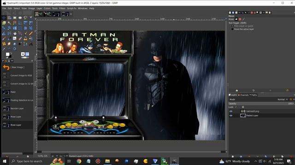
Task: Restore tool preset in Tool Options
Action: click(254, 90)
